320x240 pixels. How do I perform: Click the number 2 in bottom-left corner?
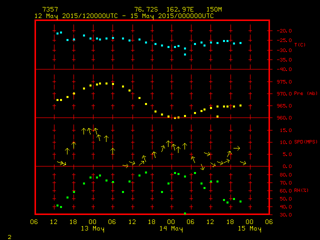(x=9, y=236)
